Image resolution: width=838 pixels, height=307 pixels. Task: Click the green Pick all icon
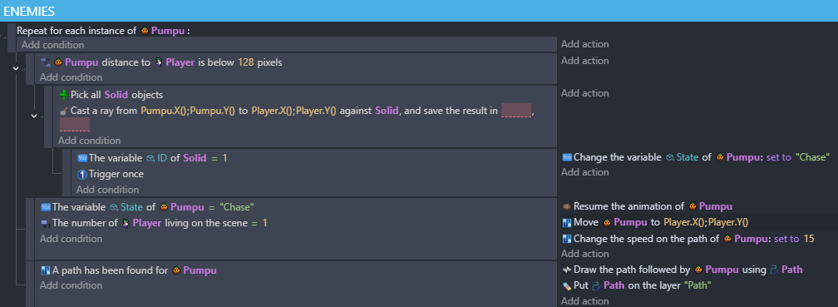(x=63, y=95)
